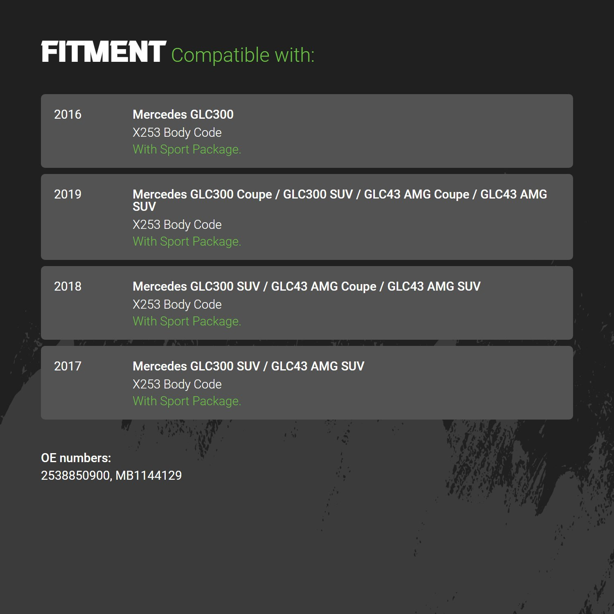Select the 'Mercedes GLC300' title in 2016 row
The width and height of the screenshot is (614, 614).
click(183, 115)
